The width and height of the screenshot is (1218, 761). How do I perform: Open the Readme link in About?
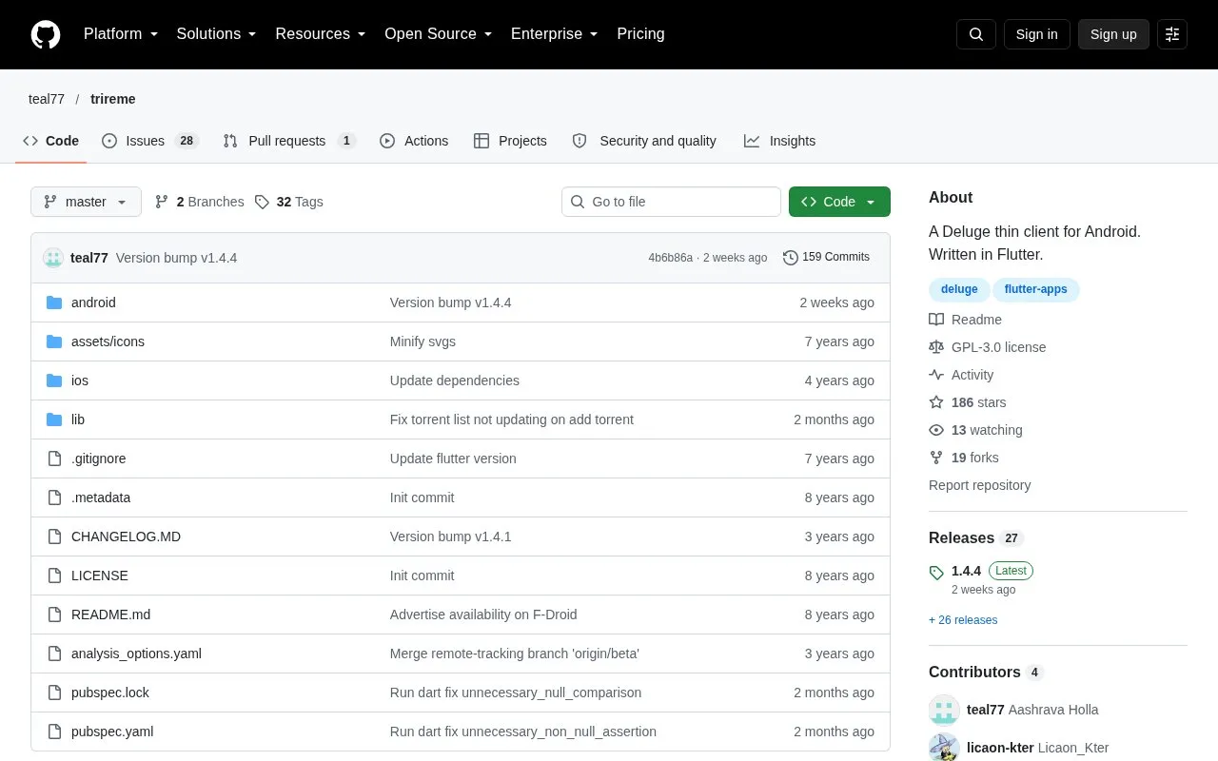[x=965, y=320]
